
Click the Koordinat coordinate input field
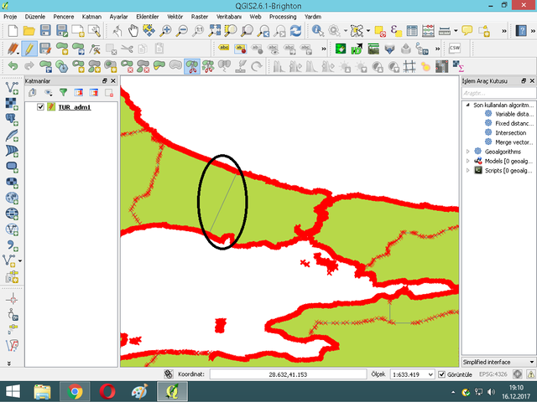tap(288, 374)
